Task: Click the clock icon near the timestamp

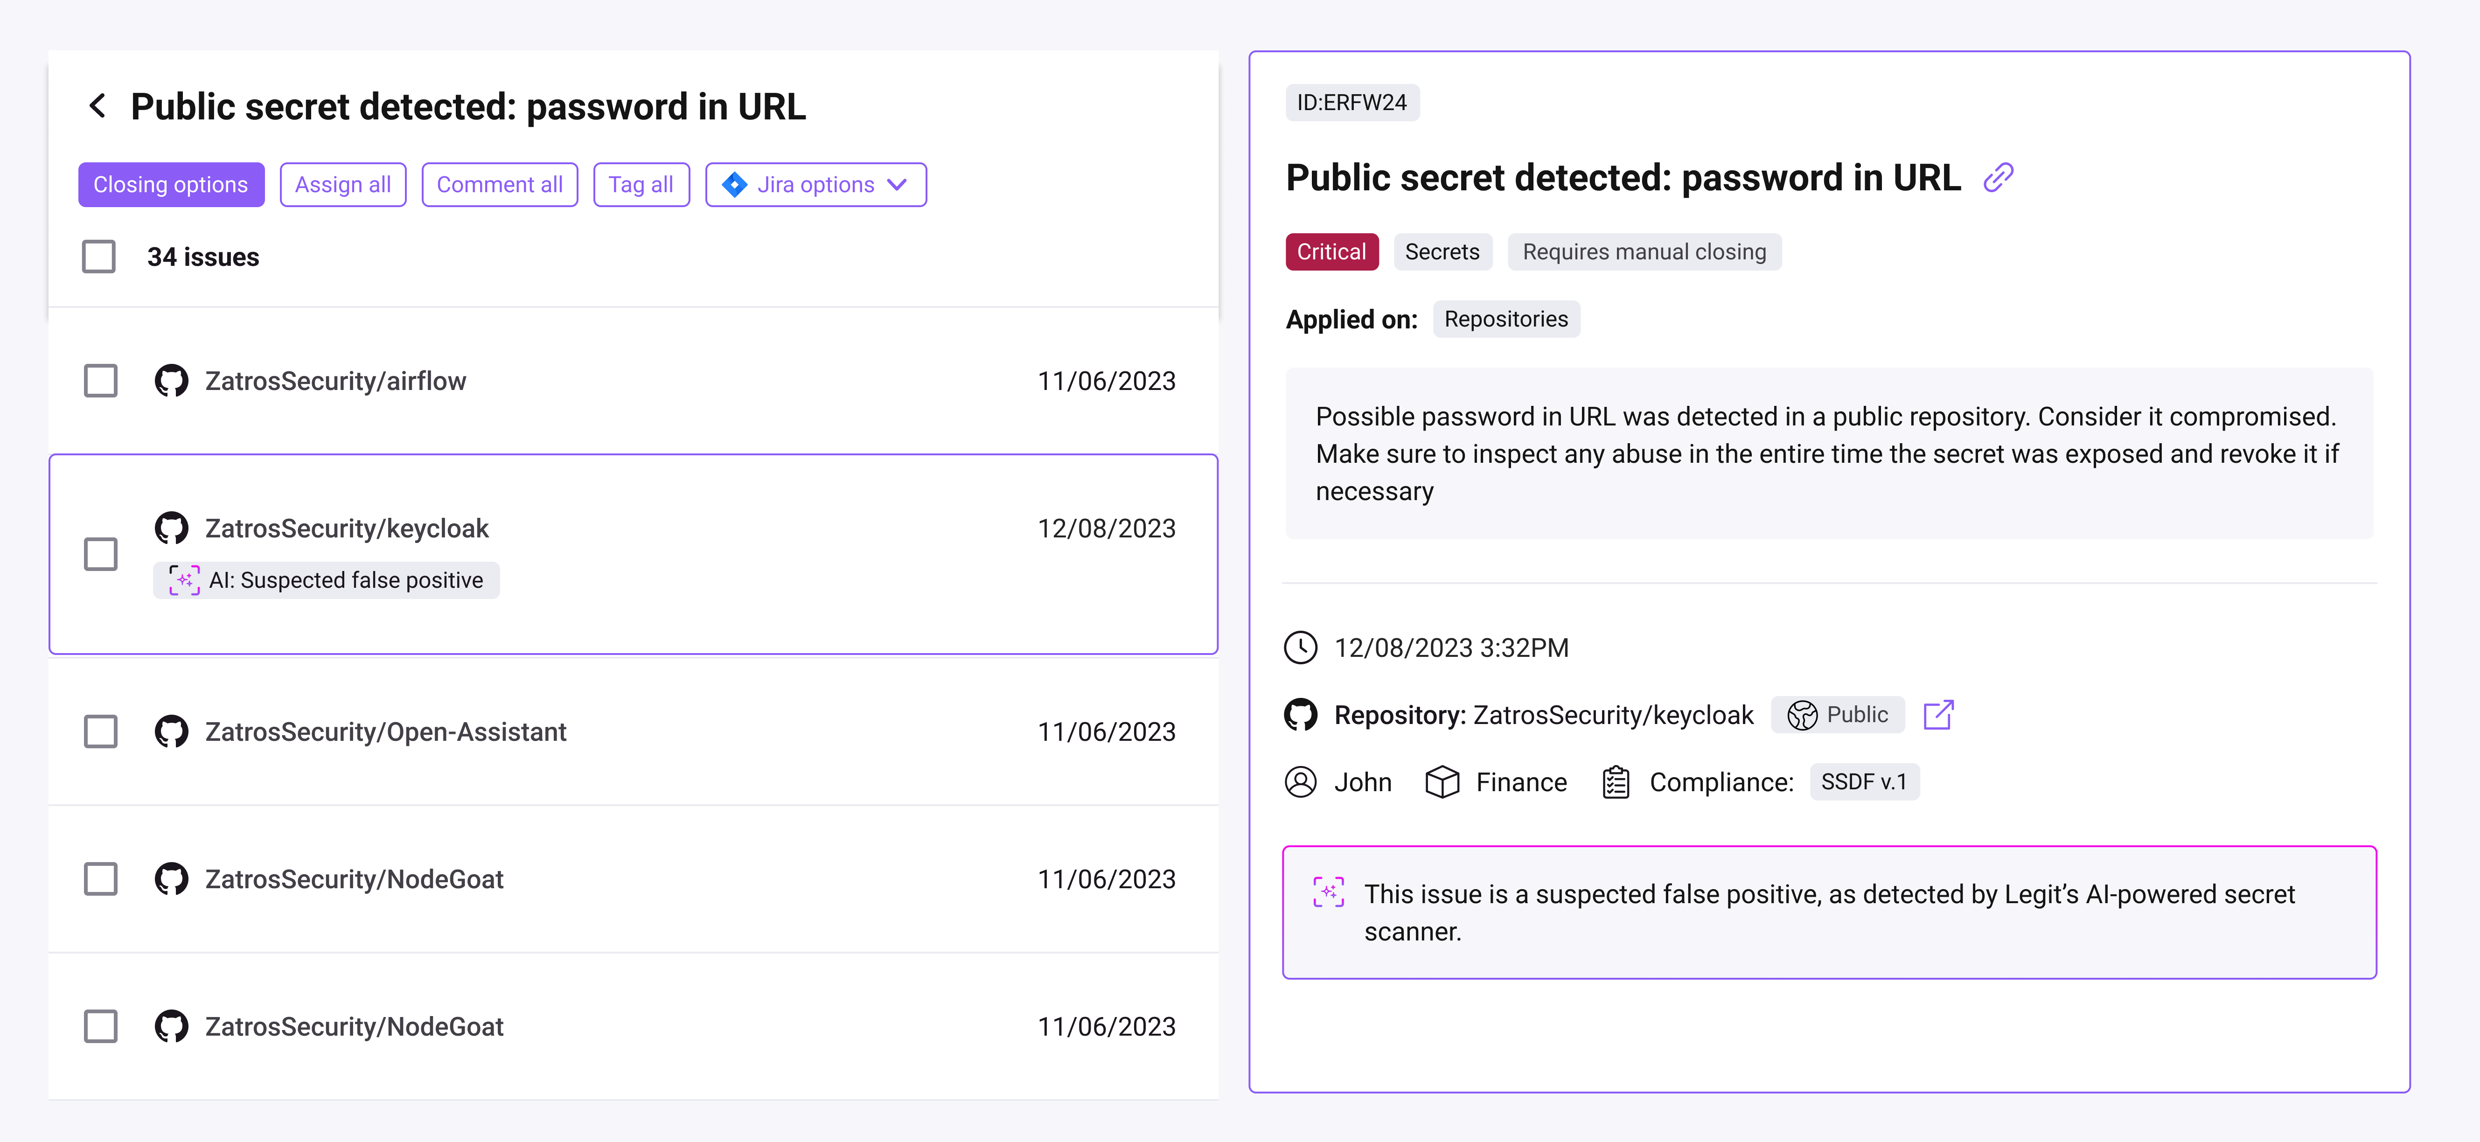Action: (1302, 647)
